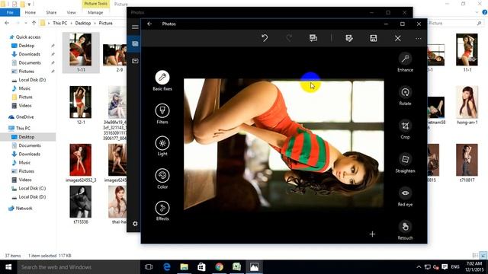Screen dimensions: 488x274
Task: Open the hamburger menu in back Photos window
Action: (x=135, y=27)
